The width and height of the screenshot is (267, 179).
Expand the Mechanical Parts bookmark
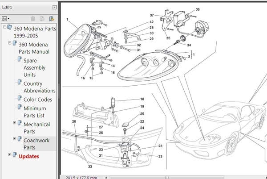tap(15, 123)
